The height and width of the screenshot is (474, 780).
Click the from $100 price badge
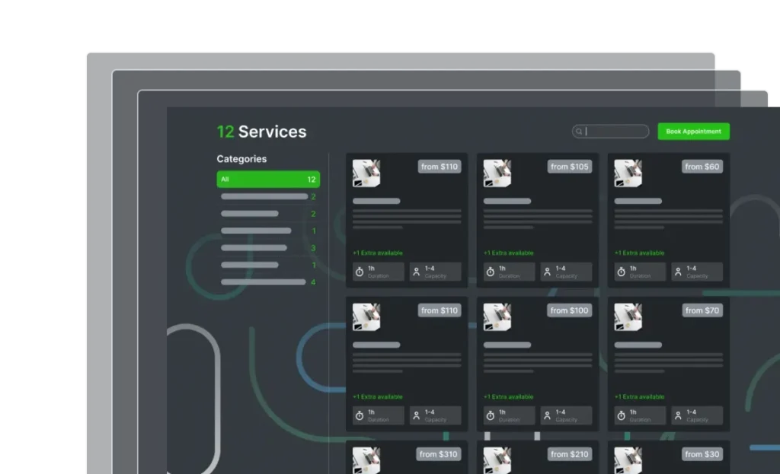pyautogui.click(x=570, y=310)
